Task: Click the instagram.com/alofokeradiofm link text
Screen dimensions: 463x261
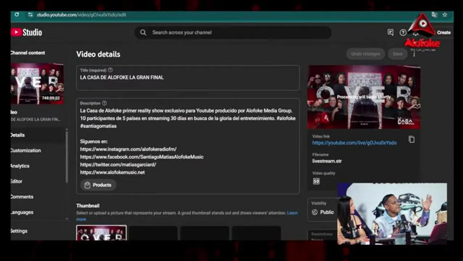Action: [128, 149]
